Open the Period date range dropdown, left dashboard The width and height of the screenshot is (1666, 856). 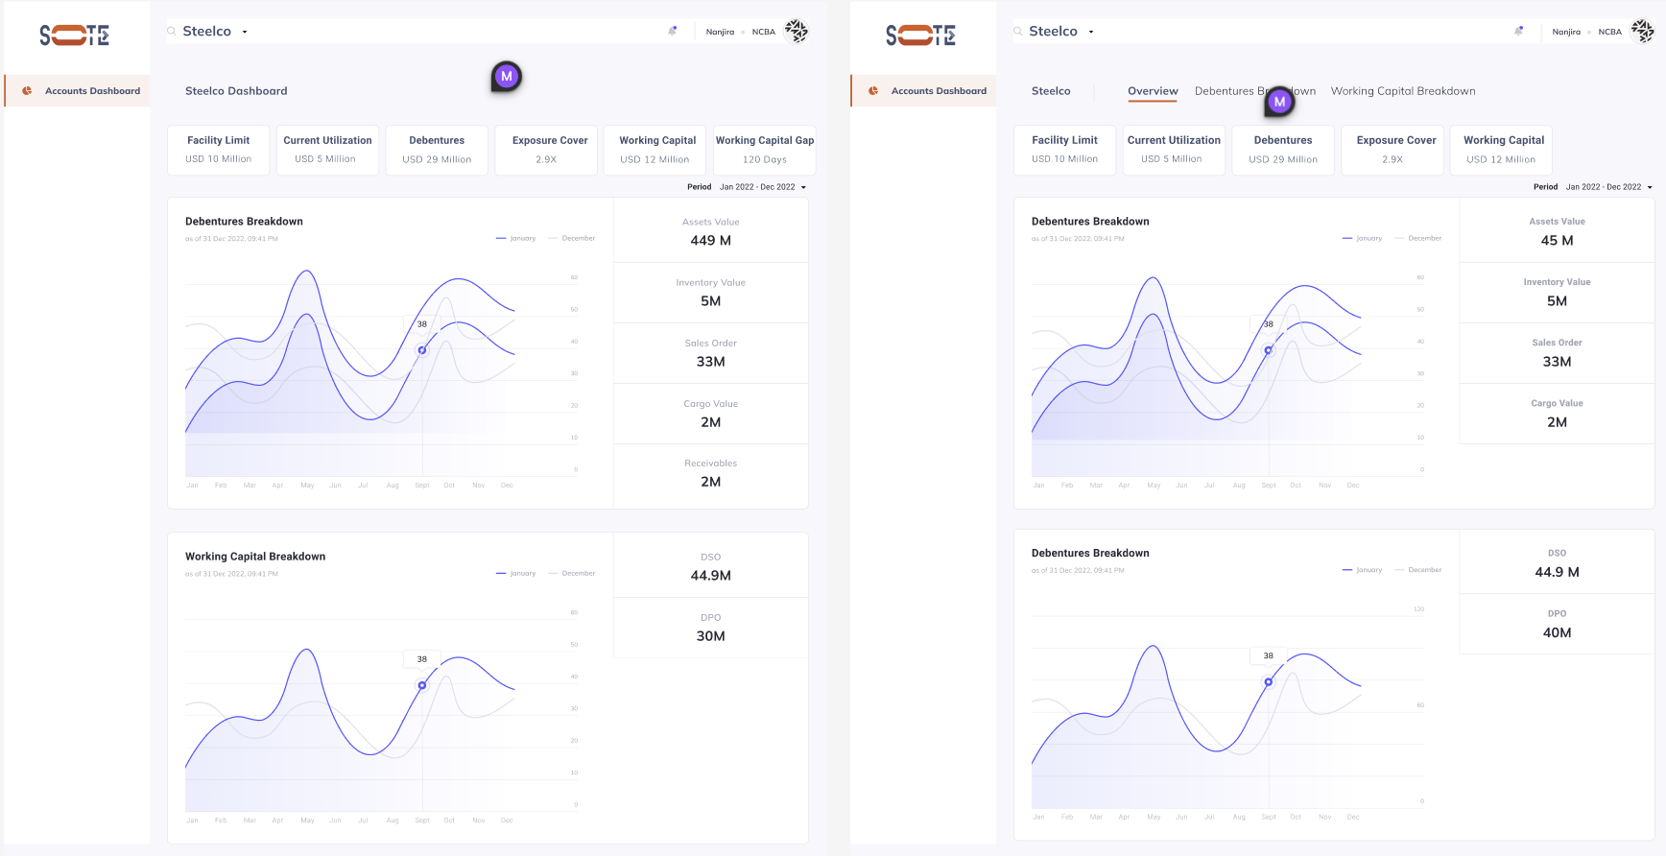[762, 187]
